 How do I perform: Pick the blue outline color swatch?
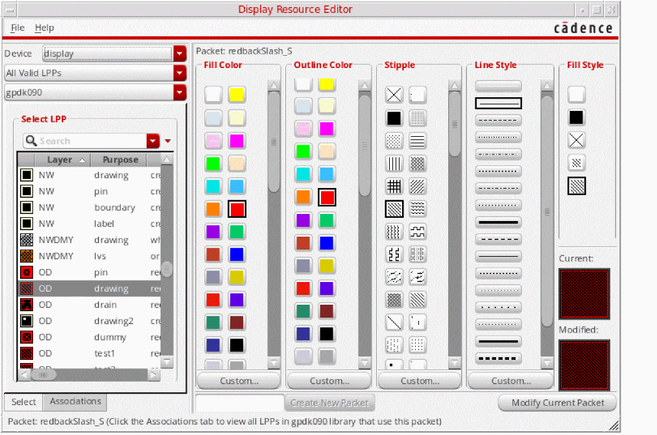pos(326,243)
